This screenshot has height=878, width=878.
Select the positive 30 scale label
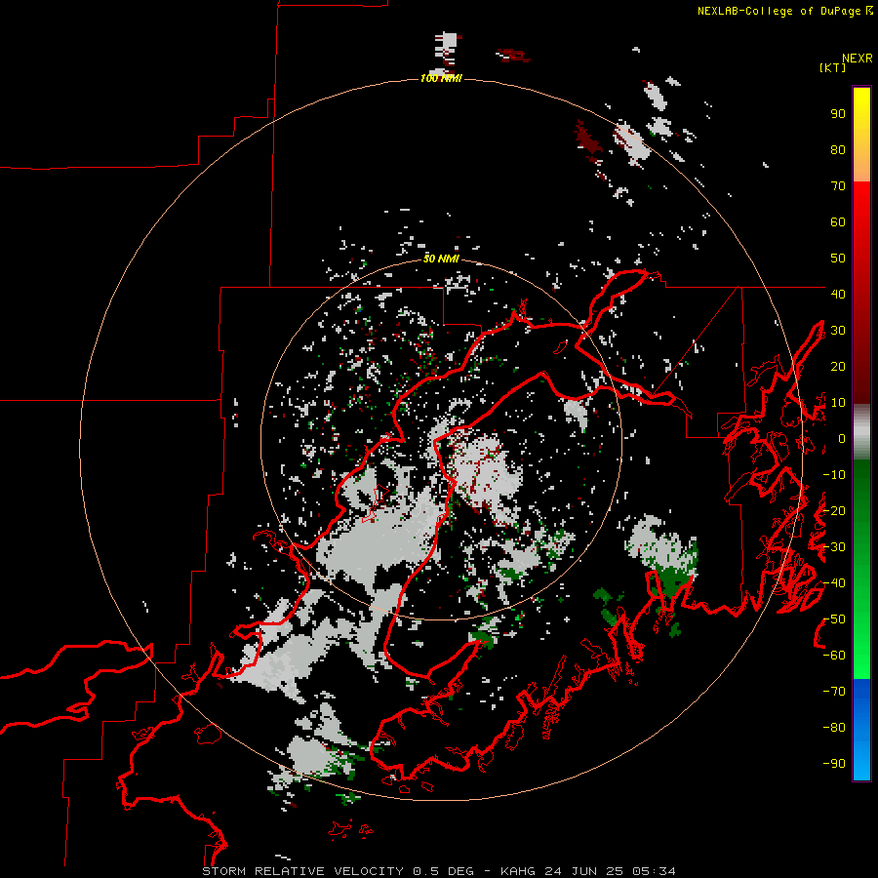coord(838,331)
